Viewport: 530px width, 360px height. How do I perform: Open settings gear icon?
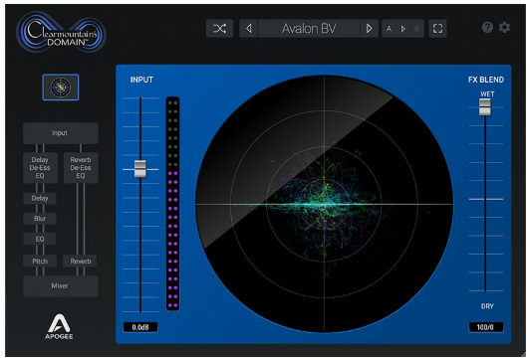coord(504,27)
